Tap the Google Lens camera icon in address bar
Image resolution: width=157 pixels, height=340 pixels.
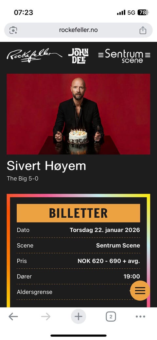click(x=13, y=30)
